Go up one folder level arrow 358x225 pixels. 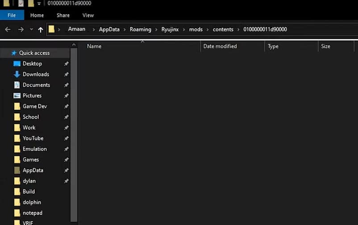tap(41, 29)
